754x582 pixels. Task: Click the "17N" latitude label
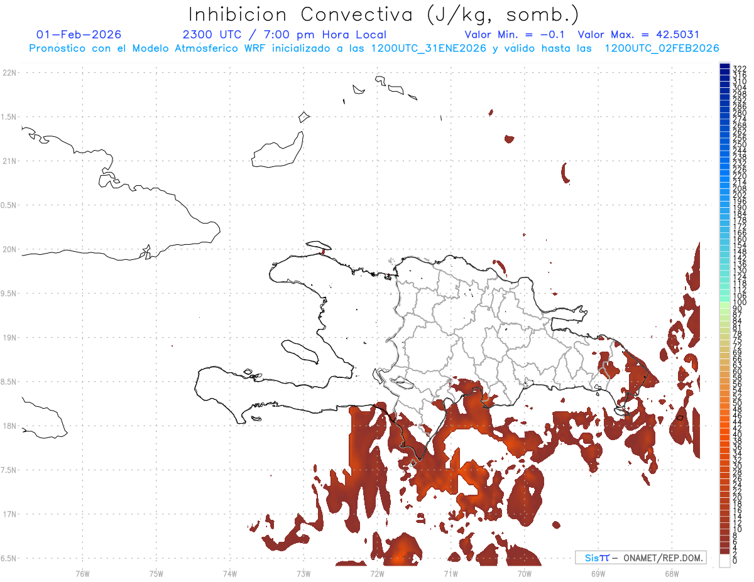click(10, 514)
